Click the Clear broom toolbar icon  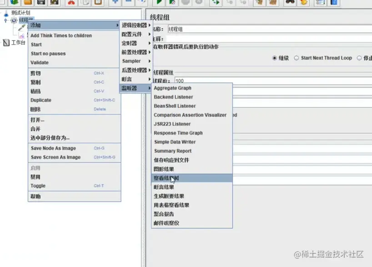259,2
